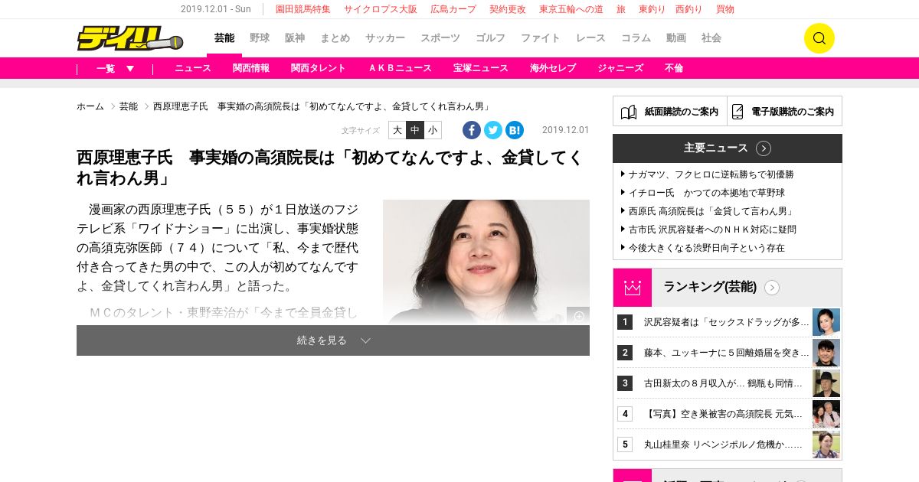Open the まとめ nav tab

(x=335, y=38)
